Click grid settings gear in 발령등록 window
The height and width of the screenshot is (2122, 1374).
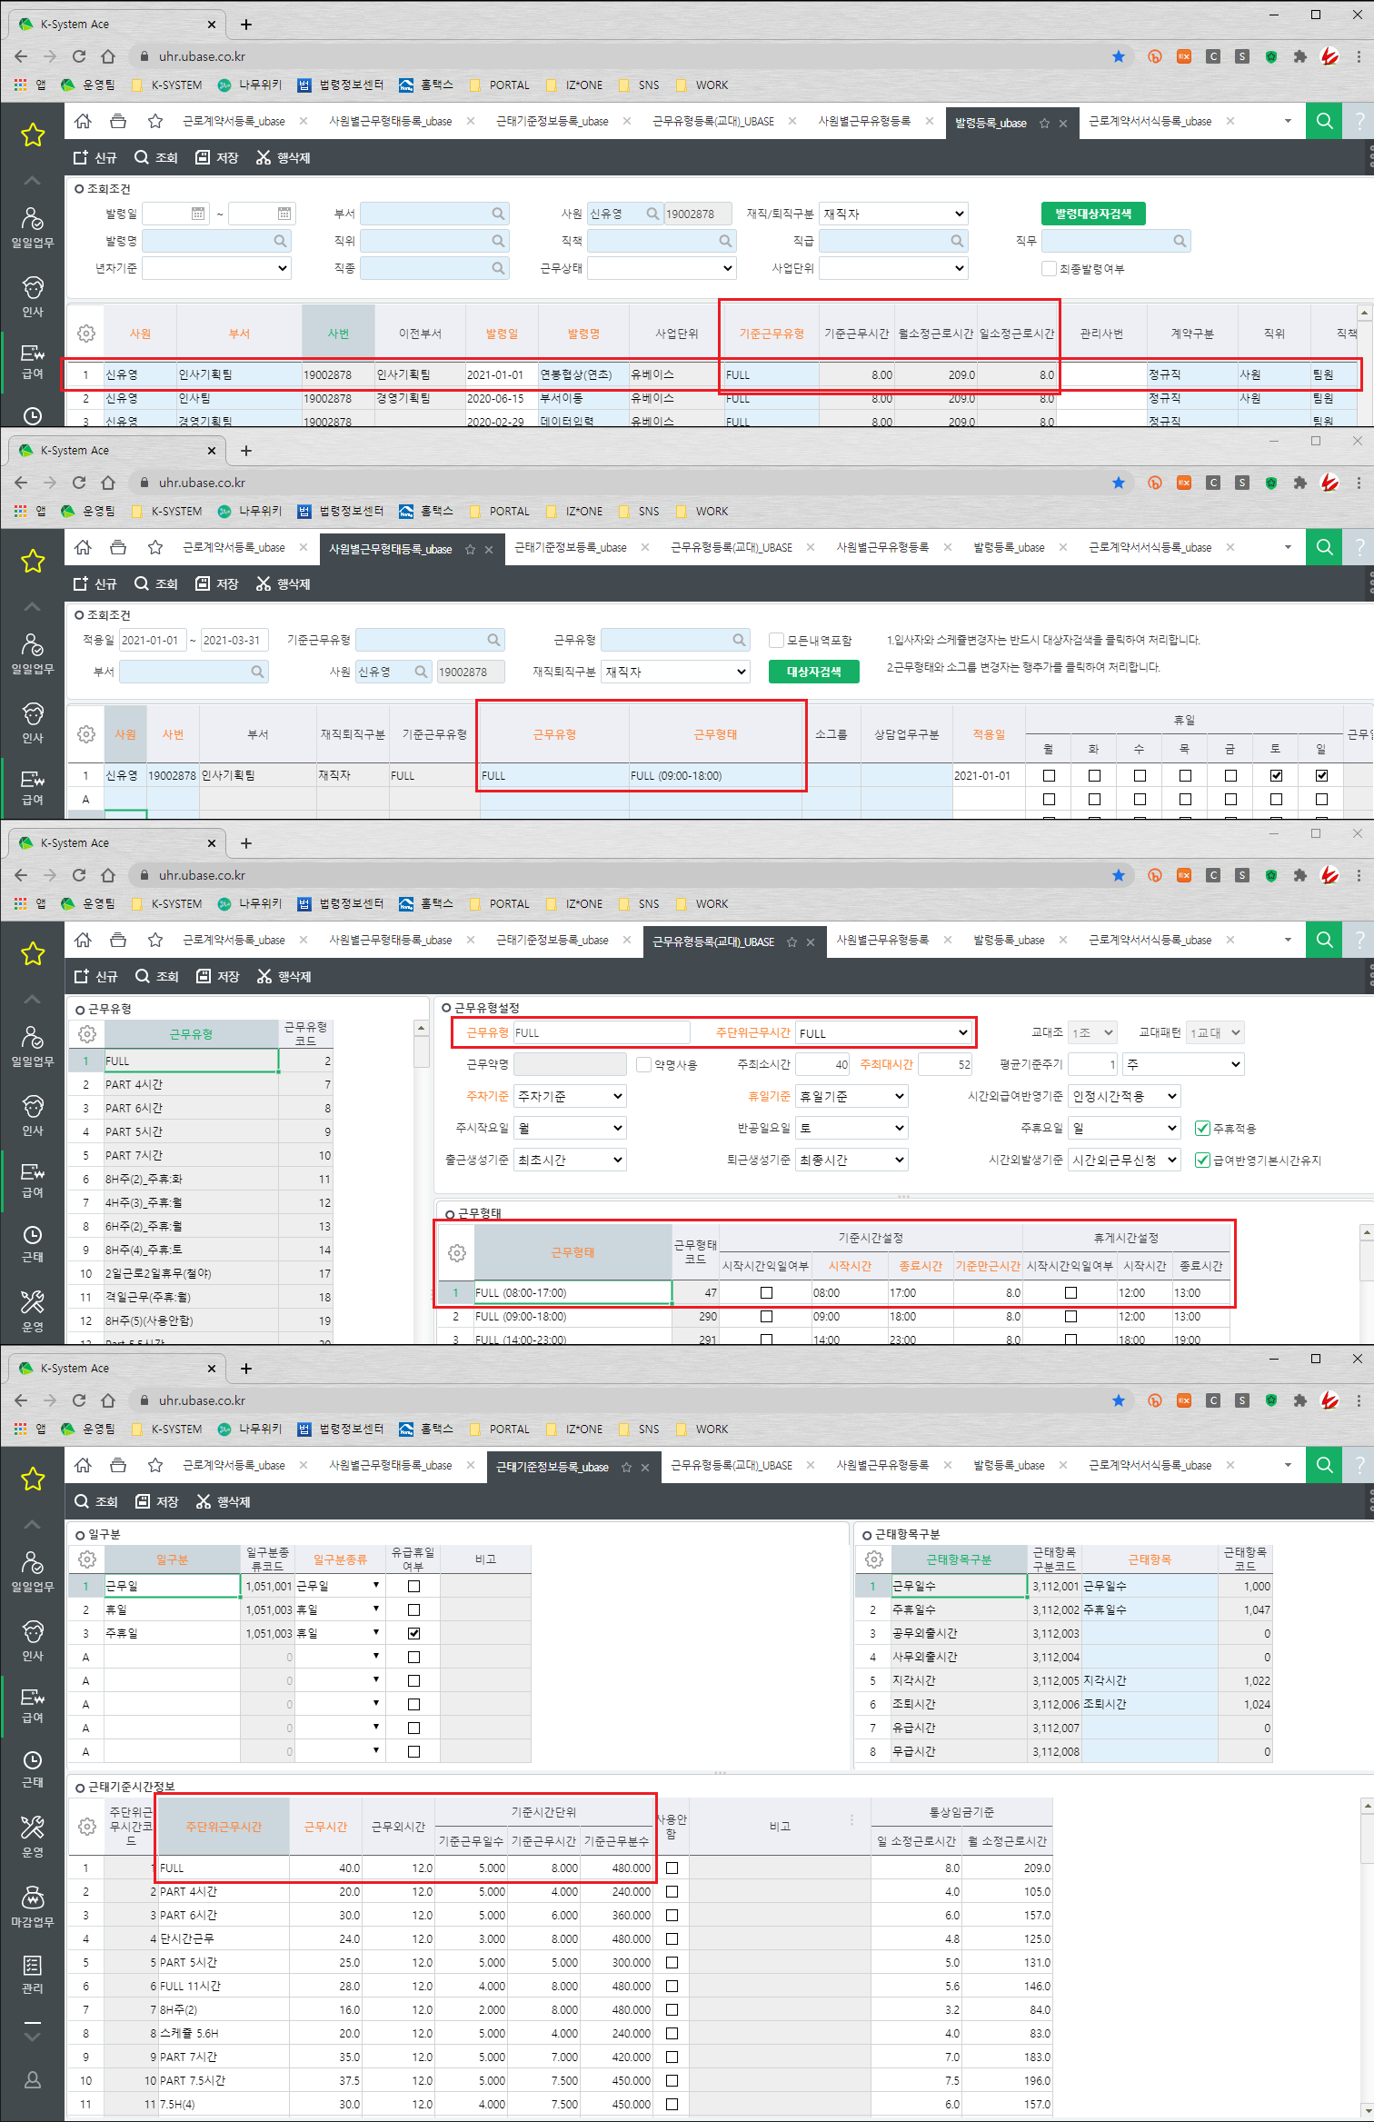(x=86, y=334)
